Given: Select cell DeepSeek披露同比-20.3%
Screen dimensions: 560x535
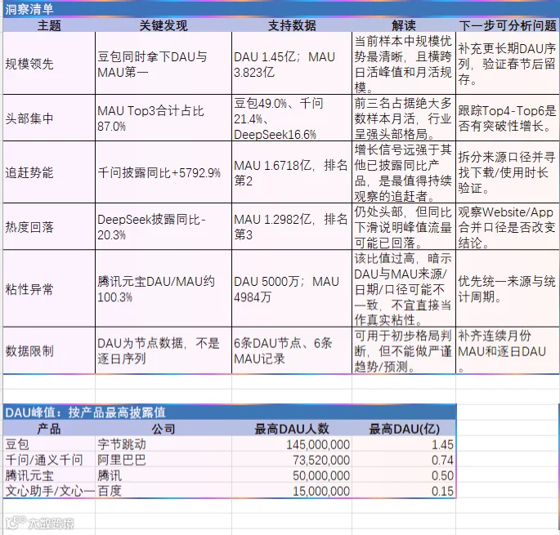Looking at the screenshot, I should point(164,226).
